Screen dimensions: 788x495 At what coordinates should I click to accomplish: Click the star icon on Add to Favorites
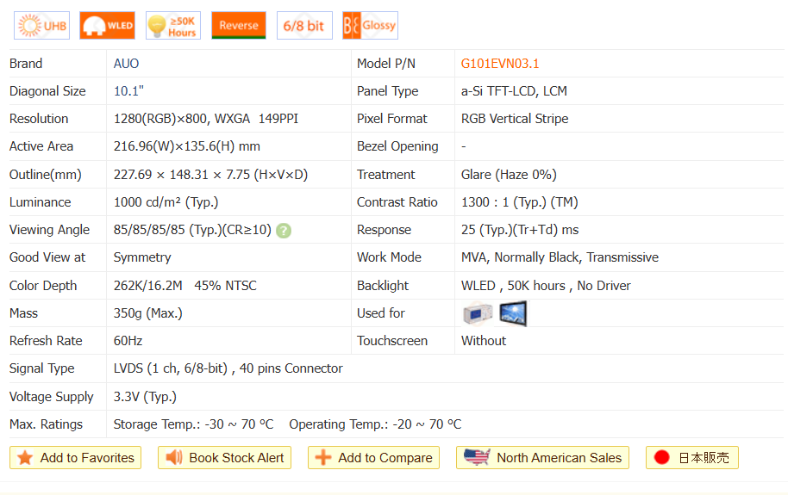tap(26, 458)
